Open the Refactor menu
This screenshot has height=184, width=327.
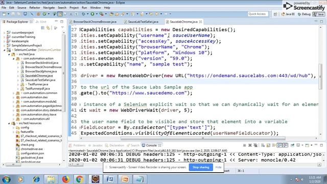(34, 8)
